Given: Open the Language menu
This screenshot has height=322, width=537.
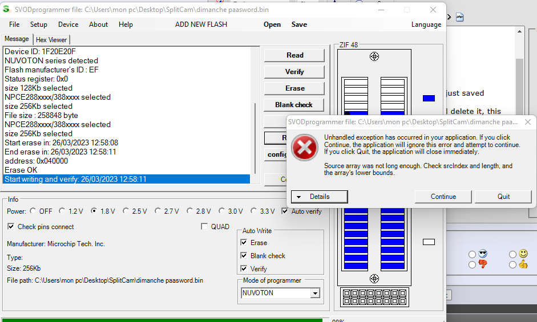Looking at the screenshot, I should (x=426, y=25).
